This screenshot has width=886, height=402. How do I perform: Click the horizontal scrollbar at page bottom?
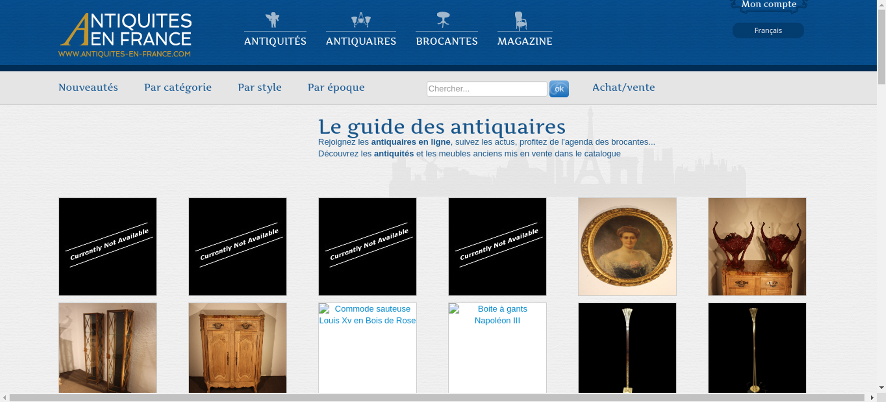point(436,398)
